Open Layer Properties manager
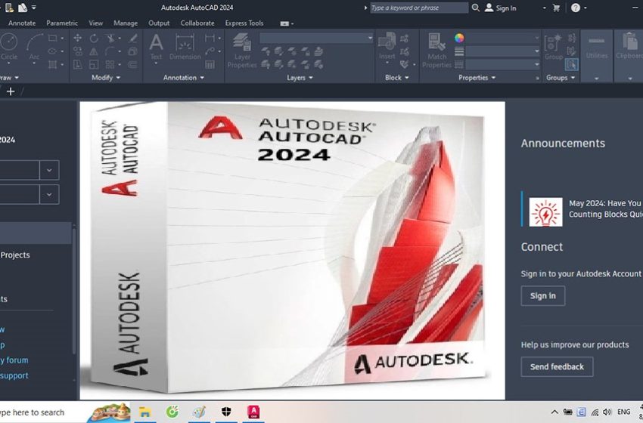Screen dimensions: 643x423 [x=242, y=51]
